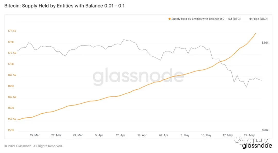The height and width of the screenshot is (153, 278).
Task: Click the 177.5k left axis label
Action: coord(12,31)
